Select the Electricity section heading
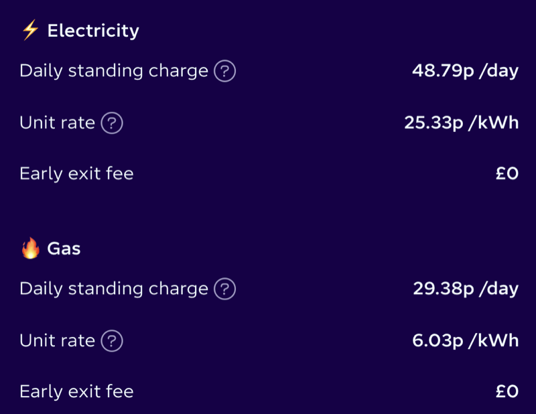 93,31
